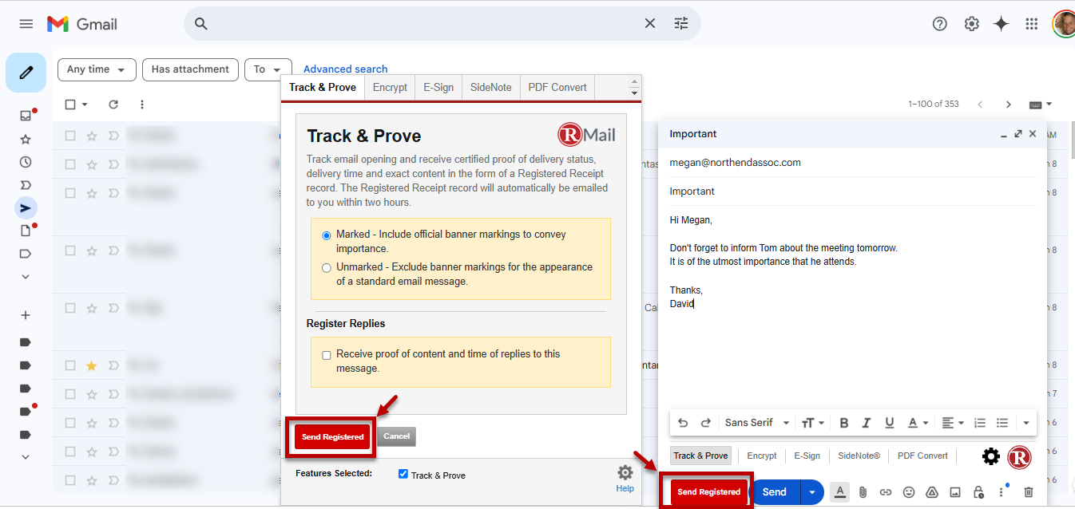
Task: Open three-dot More menu beside refresh
Action: click(142, 105)
